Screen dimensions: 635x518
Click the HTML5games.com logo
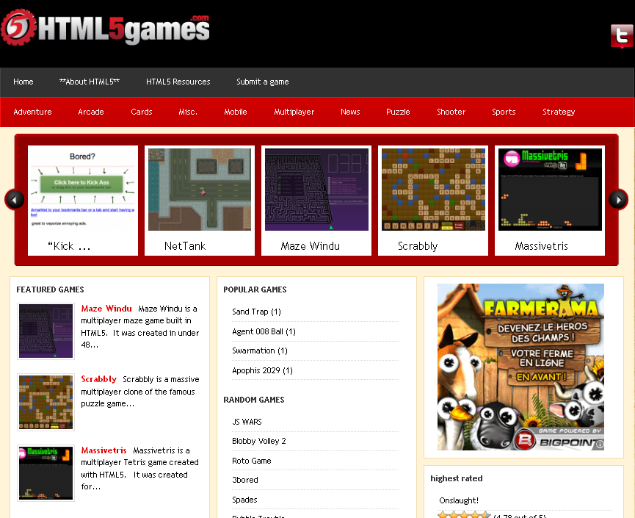105,28
